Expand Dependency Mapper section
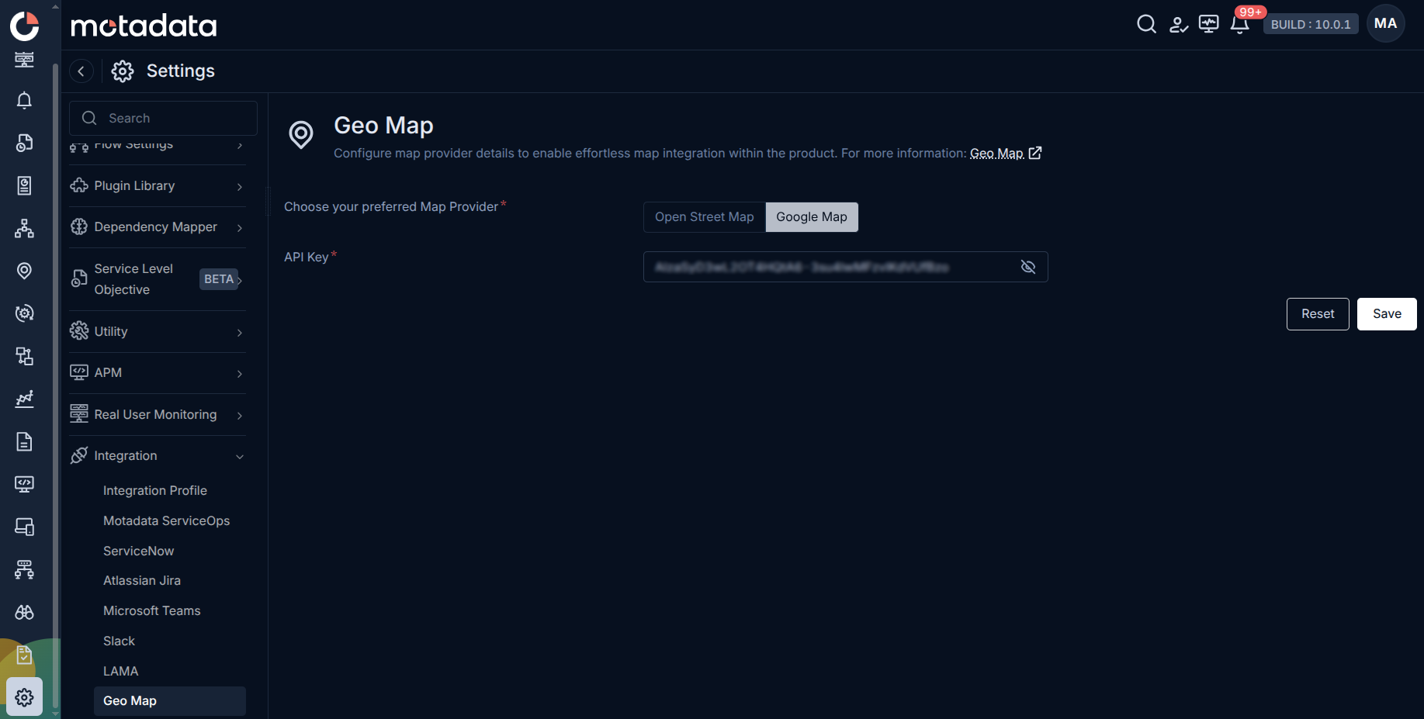The width and height of the screenshot is (1424, 719). click(158, 227)
